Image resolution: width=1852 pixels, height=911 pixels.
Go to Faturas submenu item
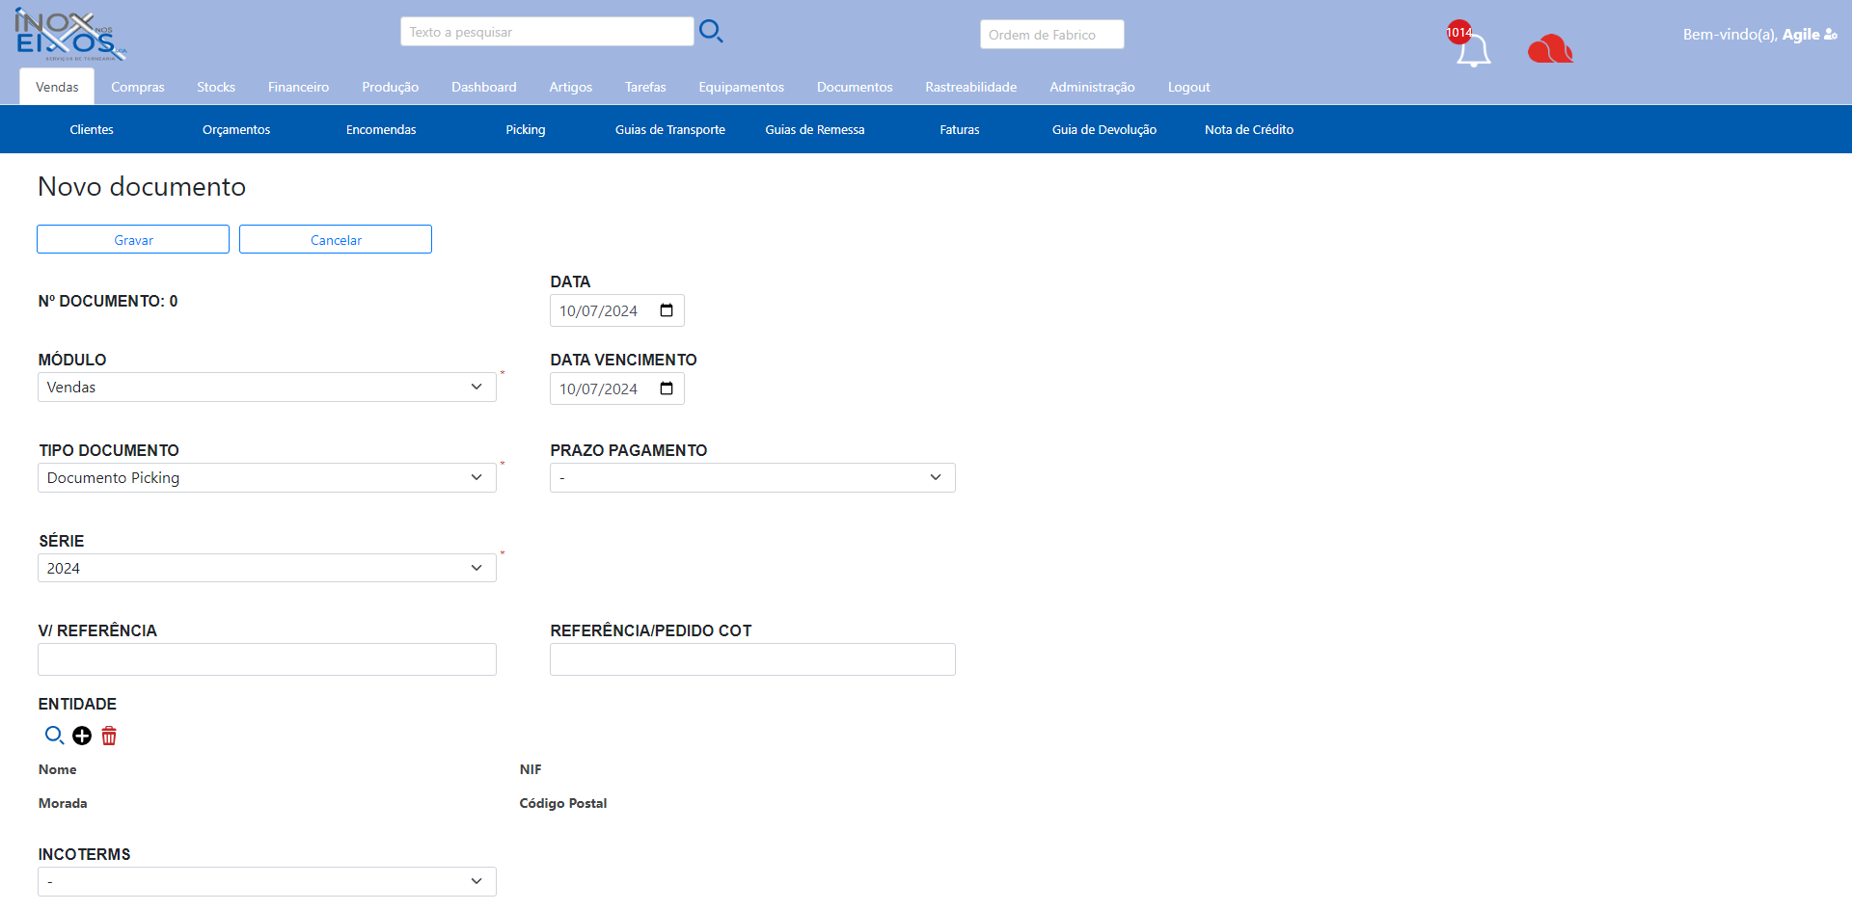(960, 129)
